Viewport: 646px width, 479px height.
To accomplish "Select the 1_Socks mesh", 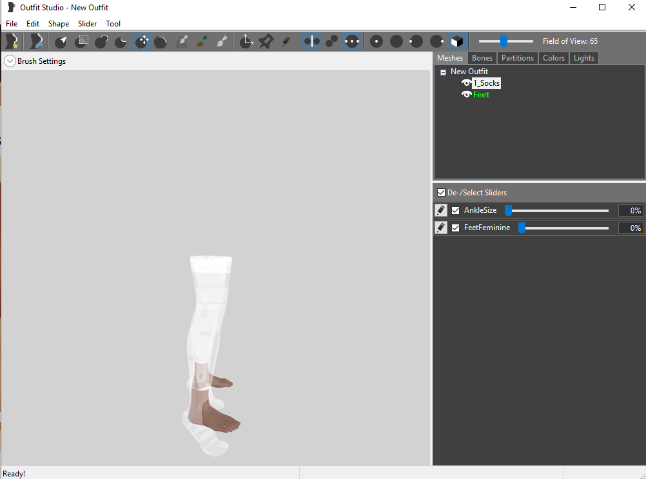I will coord(487,83).
